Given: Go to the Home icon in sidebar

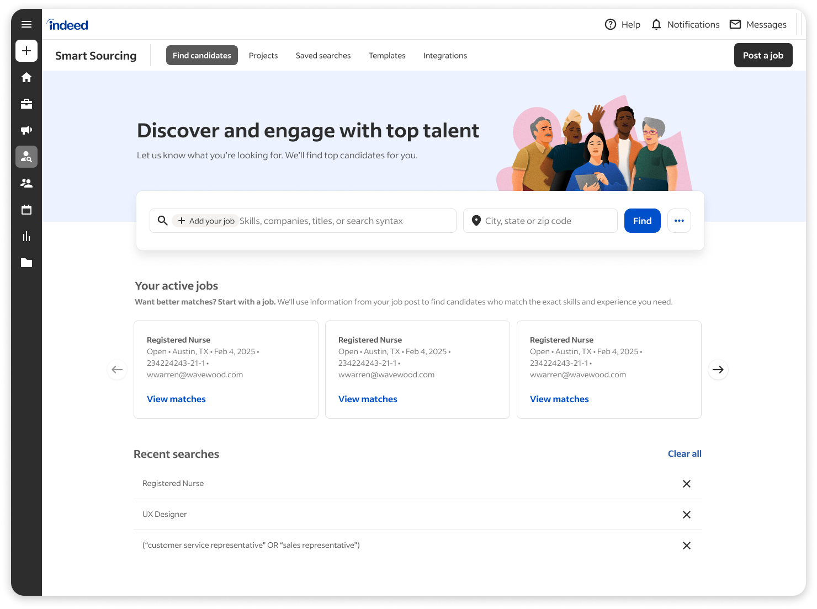Looking at the screenshot, I should pos(26,77).
